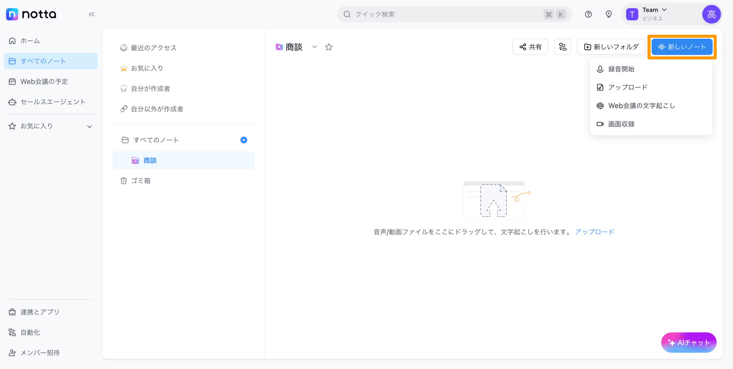Show 最近のアクセス notes

point(184,48)
